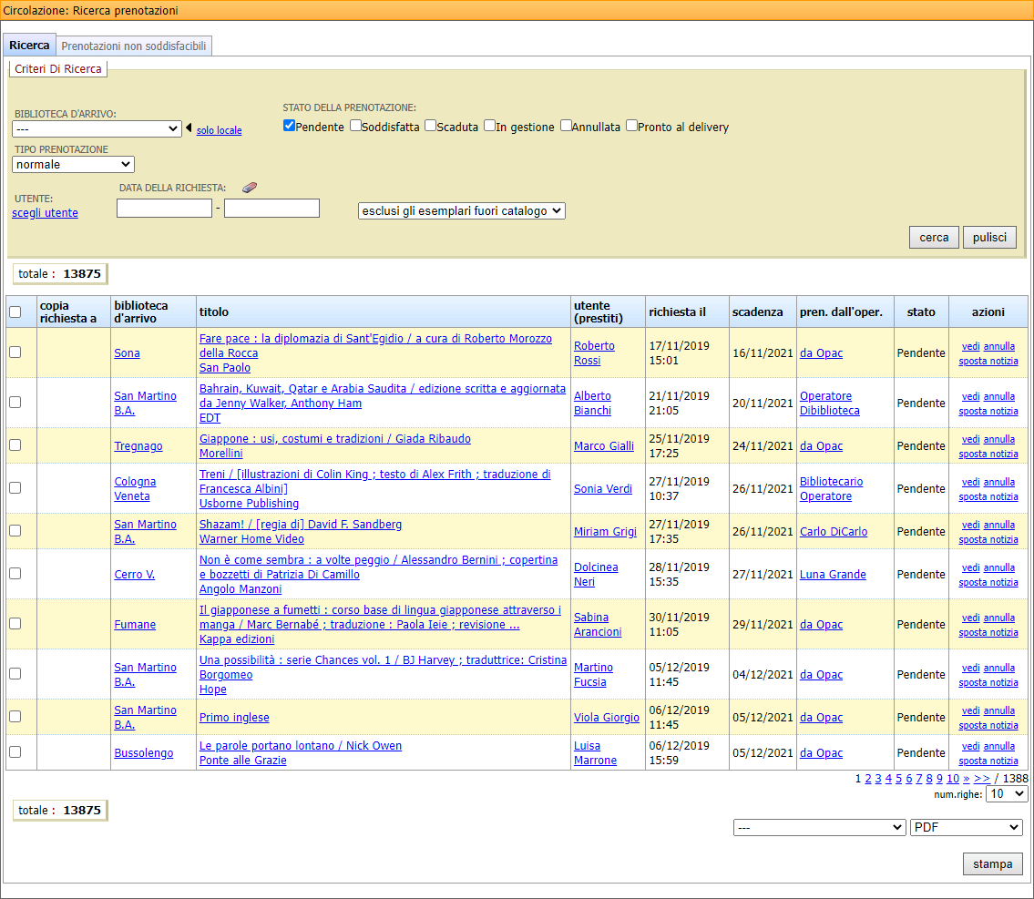
Task: Open the Biblioteca d'arrivo dropdown
Action: 97,129
